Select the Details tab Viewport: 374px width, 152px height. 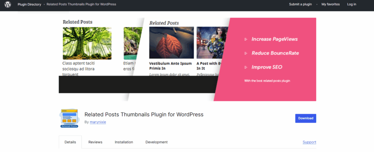tap(70, 142)
